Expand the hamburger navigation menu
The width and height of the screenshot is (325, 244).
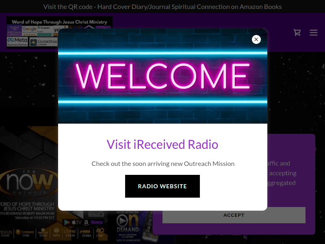coord(314,33)
